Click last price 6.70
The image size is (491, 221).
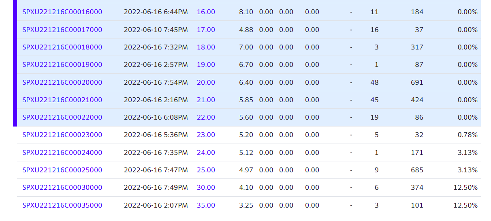tap(246, 65)
